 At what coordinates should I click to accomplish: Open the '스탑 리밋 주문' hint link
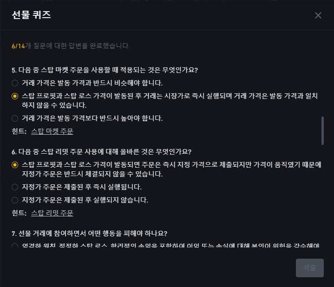point(52,213)
